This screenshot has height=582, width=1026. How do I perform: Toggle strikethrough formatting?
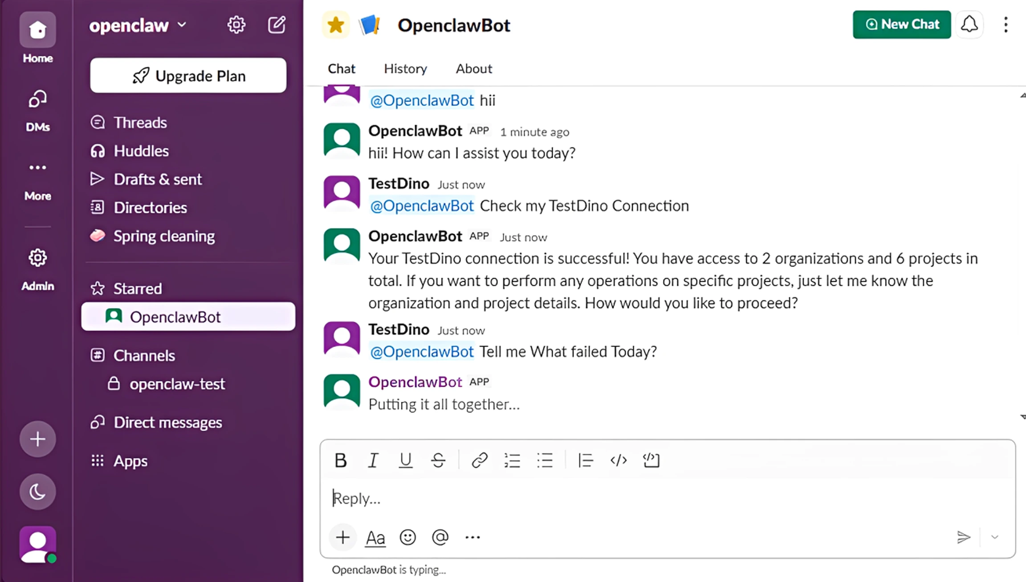pos(438,460)
